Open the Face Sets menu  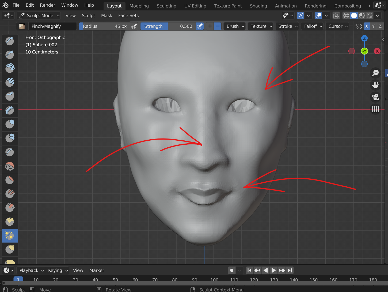coord(128,16)
